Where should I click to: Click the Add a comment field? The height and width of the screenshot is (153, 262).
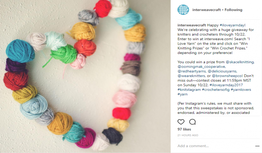coord(215,146)
